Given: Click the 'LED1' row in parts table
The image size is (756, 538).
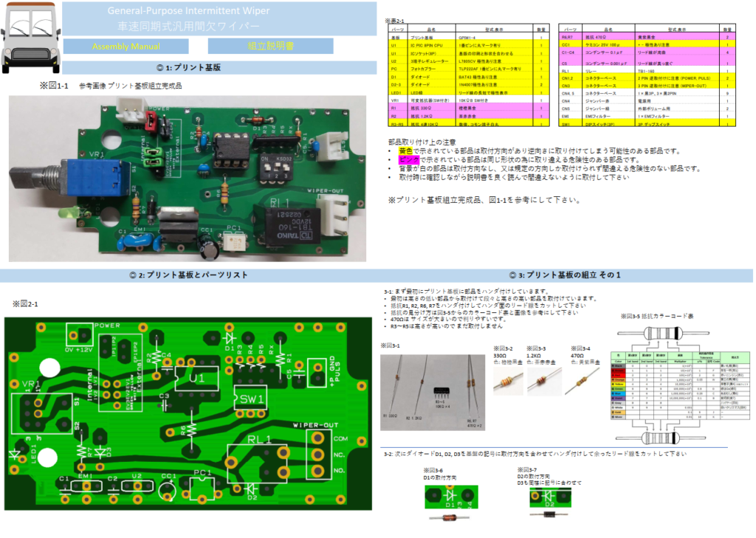Looking at the screenshot, I should 468,92.
